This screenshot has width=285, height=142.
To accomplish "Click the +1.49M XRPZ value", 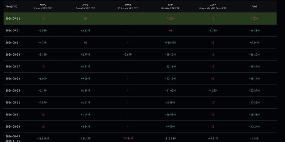I will tap(85, 115).
